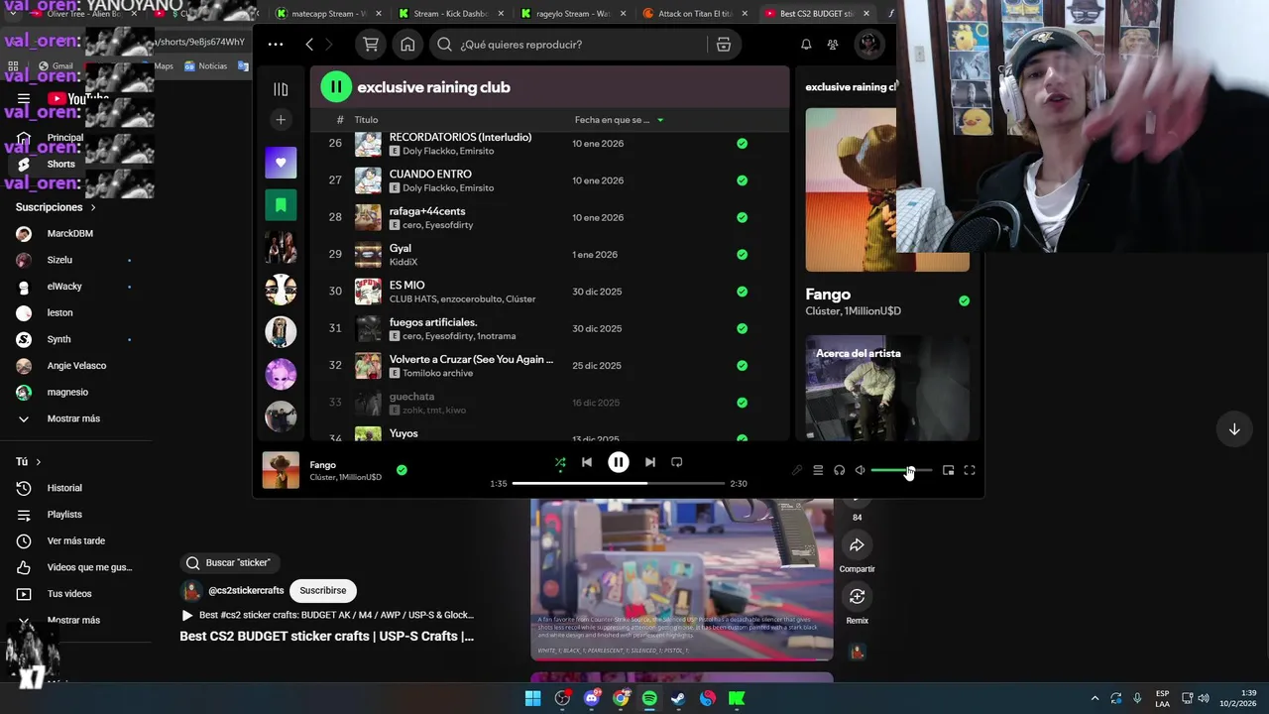Sort by 'Fecha en que se...' column dropdown
The image size is (1269, 714).
point(620,120)
